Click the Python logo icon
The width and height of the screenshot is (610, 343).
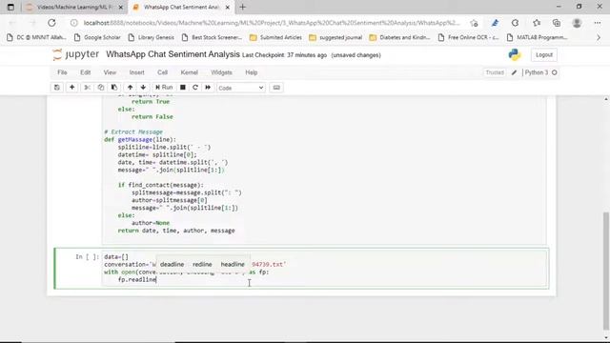coord(515,55)
